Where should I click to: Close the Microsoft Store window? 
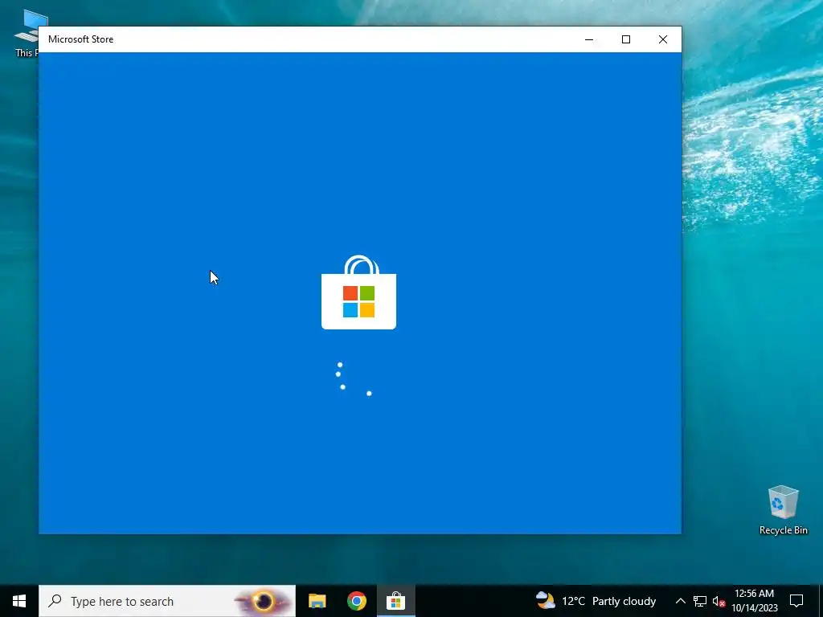pyautogui.click(x=663, y=39)
